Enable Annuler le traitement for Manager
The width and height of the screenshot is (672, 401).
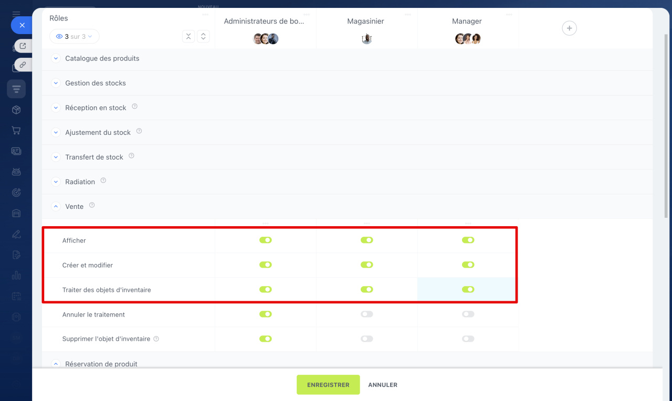(x=468, y=314)
